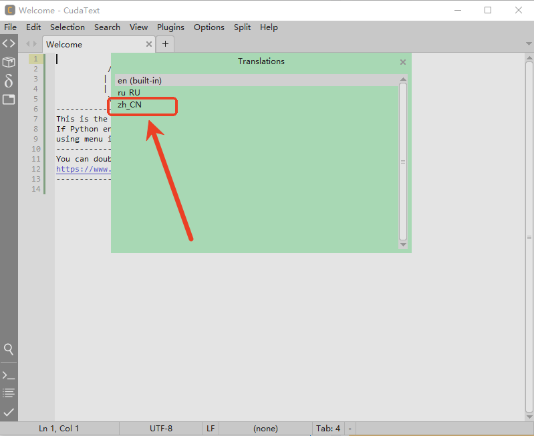Click editor vertical scrollbar up arrow
Viewport: 534px width, 436px height.
tap(529, 57)
